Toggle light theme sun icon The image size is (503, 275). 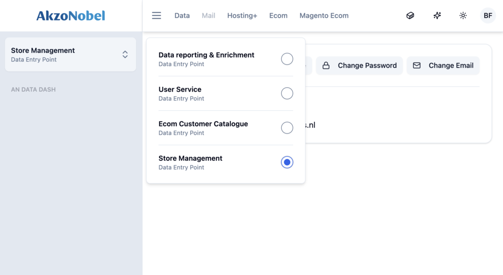click(463, 16)
